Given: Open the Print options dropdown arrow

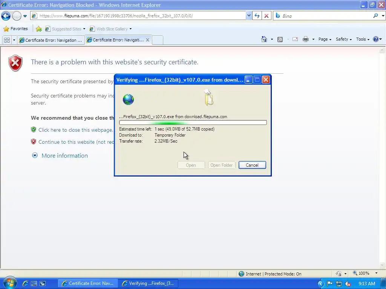Looking at the screenshot, I should tap(313, 39).
